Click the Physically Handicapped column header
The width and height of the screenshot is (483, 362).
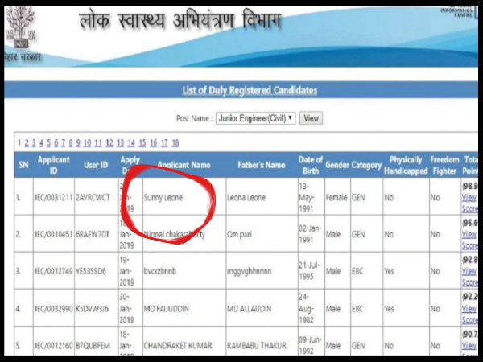[x=406, y=165]
